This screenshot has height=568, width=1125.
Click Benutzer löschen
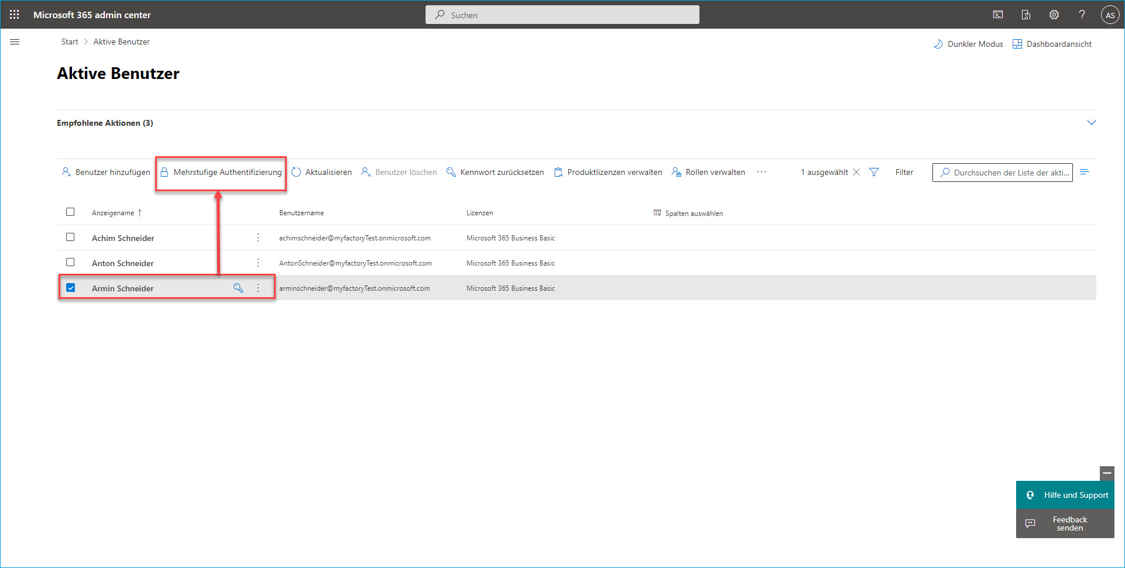399,172
